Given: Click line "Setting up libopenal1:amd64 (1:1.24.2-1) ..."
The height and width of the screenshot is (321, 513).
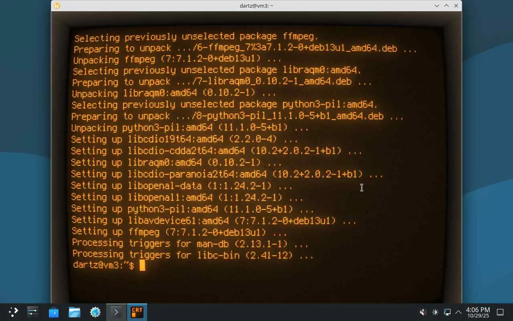Looking at the screenshot, I should [x=188, y=197].
